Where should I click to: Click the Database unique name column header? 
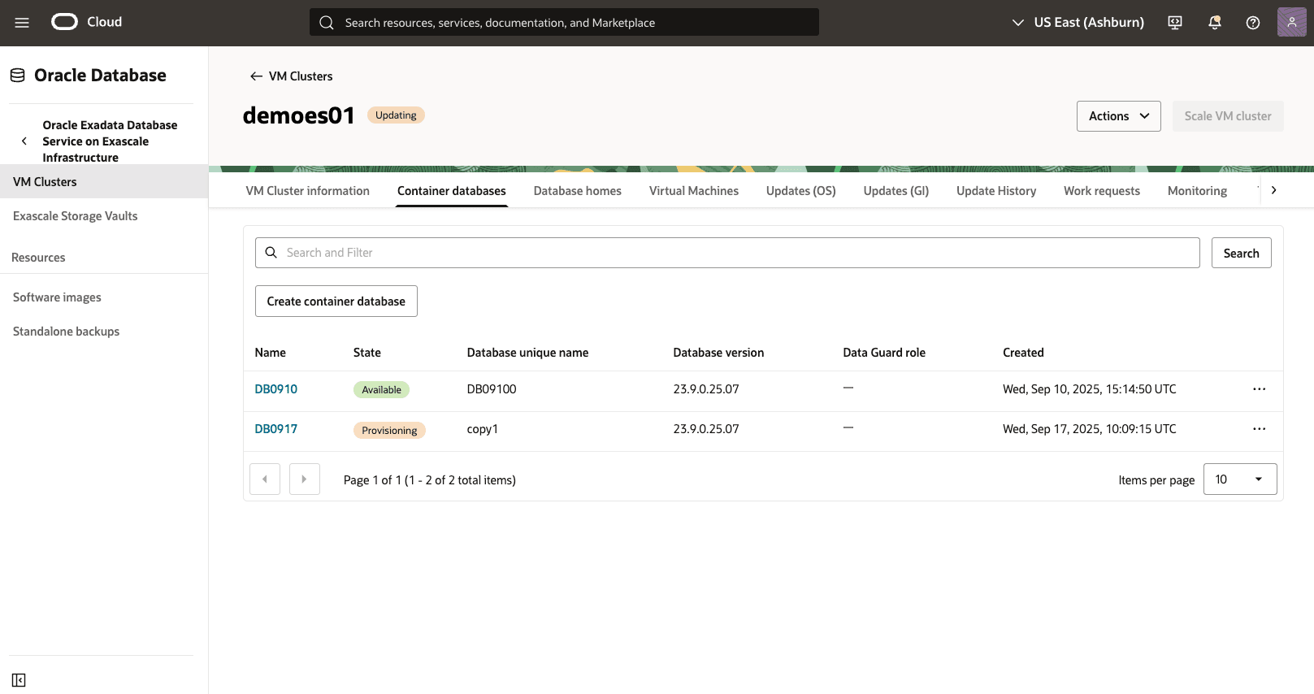click(528, 353)
